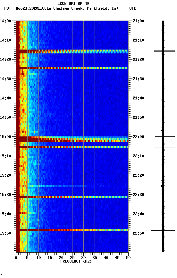The height and width of the screenshot is (278, 177).
Task: Click the 14:20 PDT time label
Action: click(5, 60)
